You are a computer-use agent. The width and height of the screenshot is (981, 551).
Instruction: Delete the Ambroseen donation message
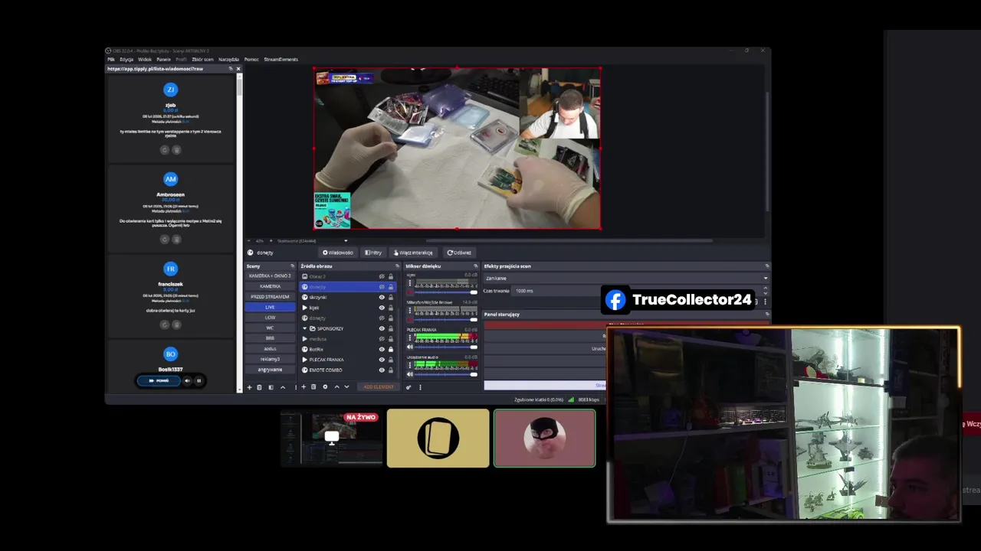[x=176, y=239]
